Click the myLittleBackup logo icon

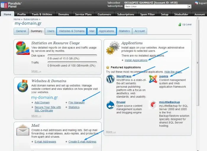153,105
